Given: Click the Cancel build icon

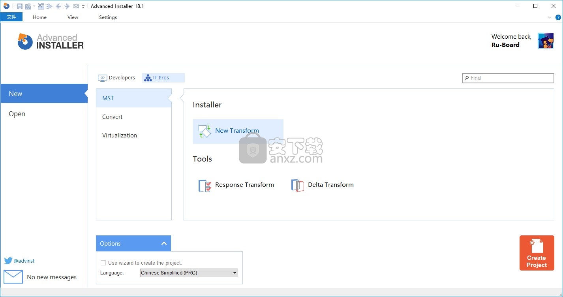Looking at the screenshot, I should click(x=41, y=6).
